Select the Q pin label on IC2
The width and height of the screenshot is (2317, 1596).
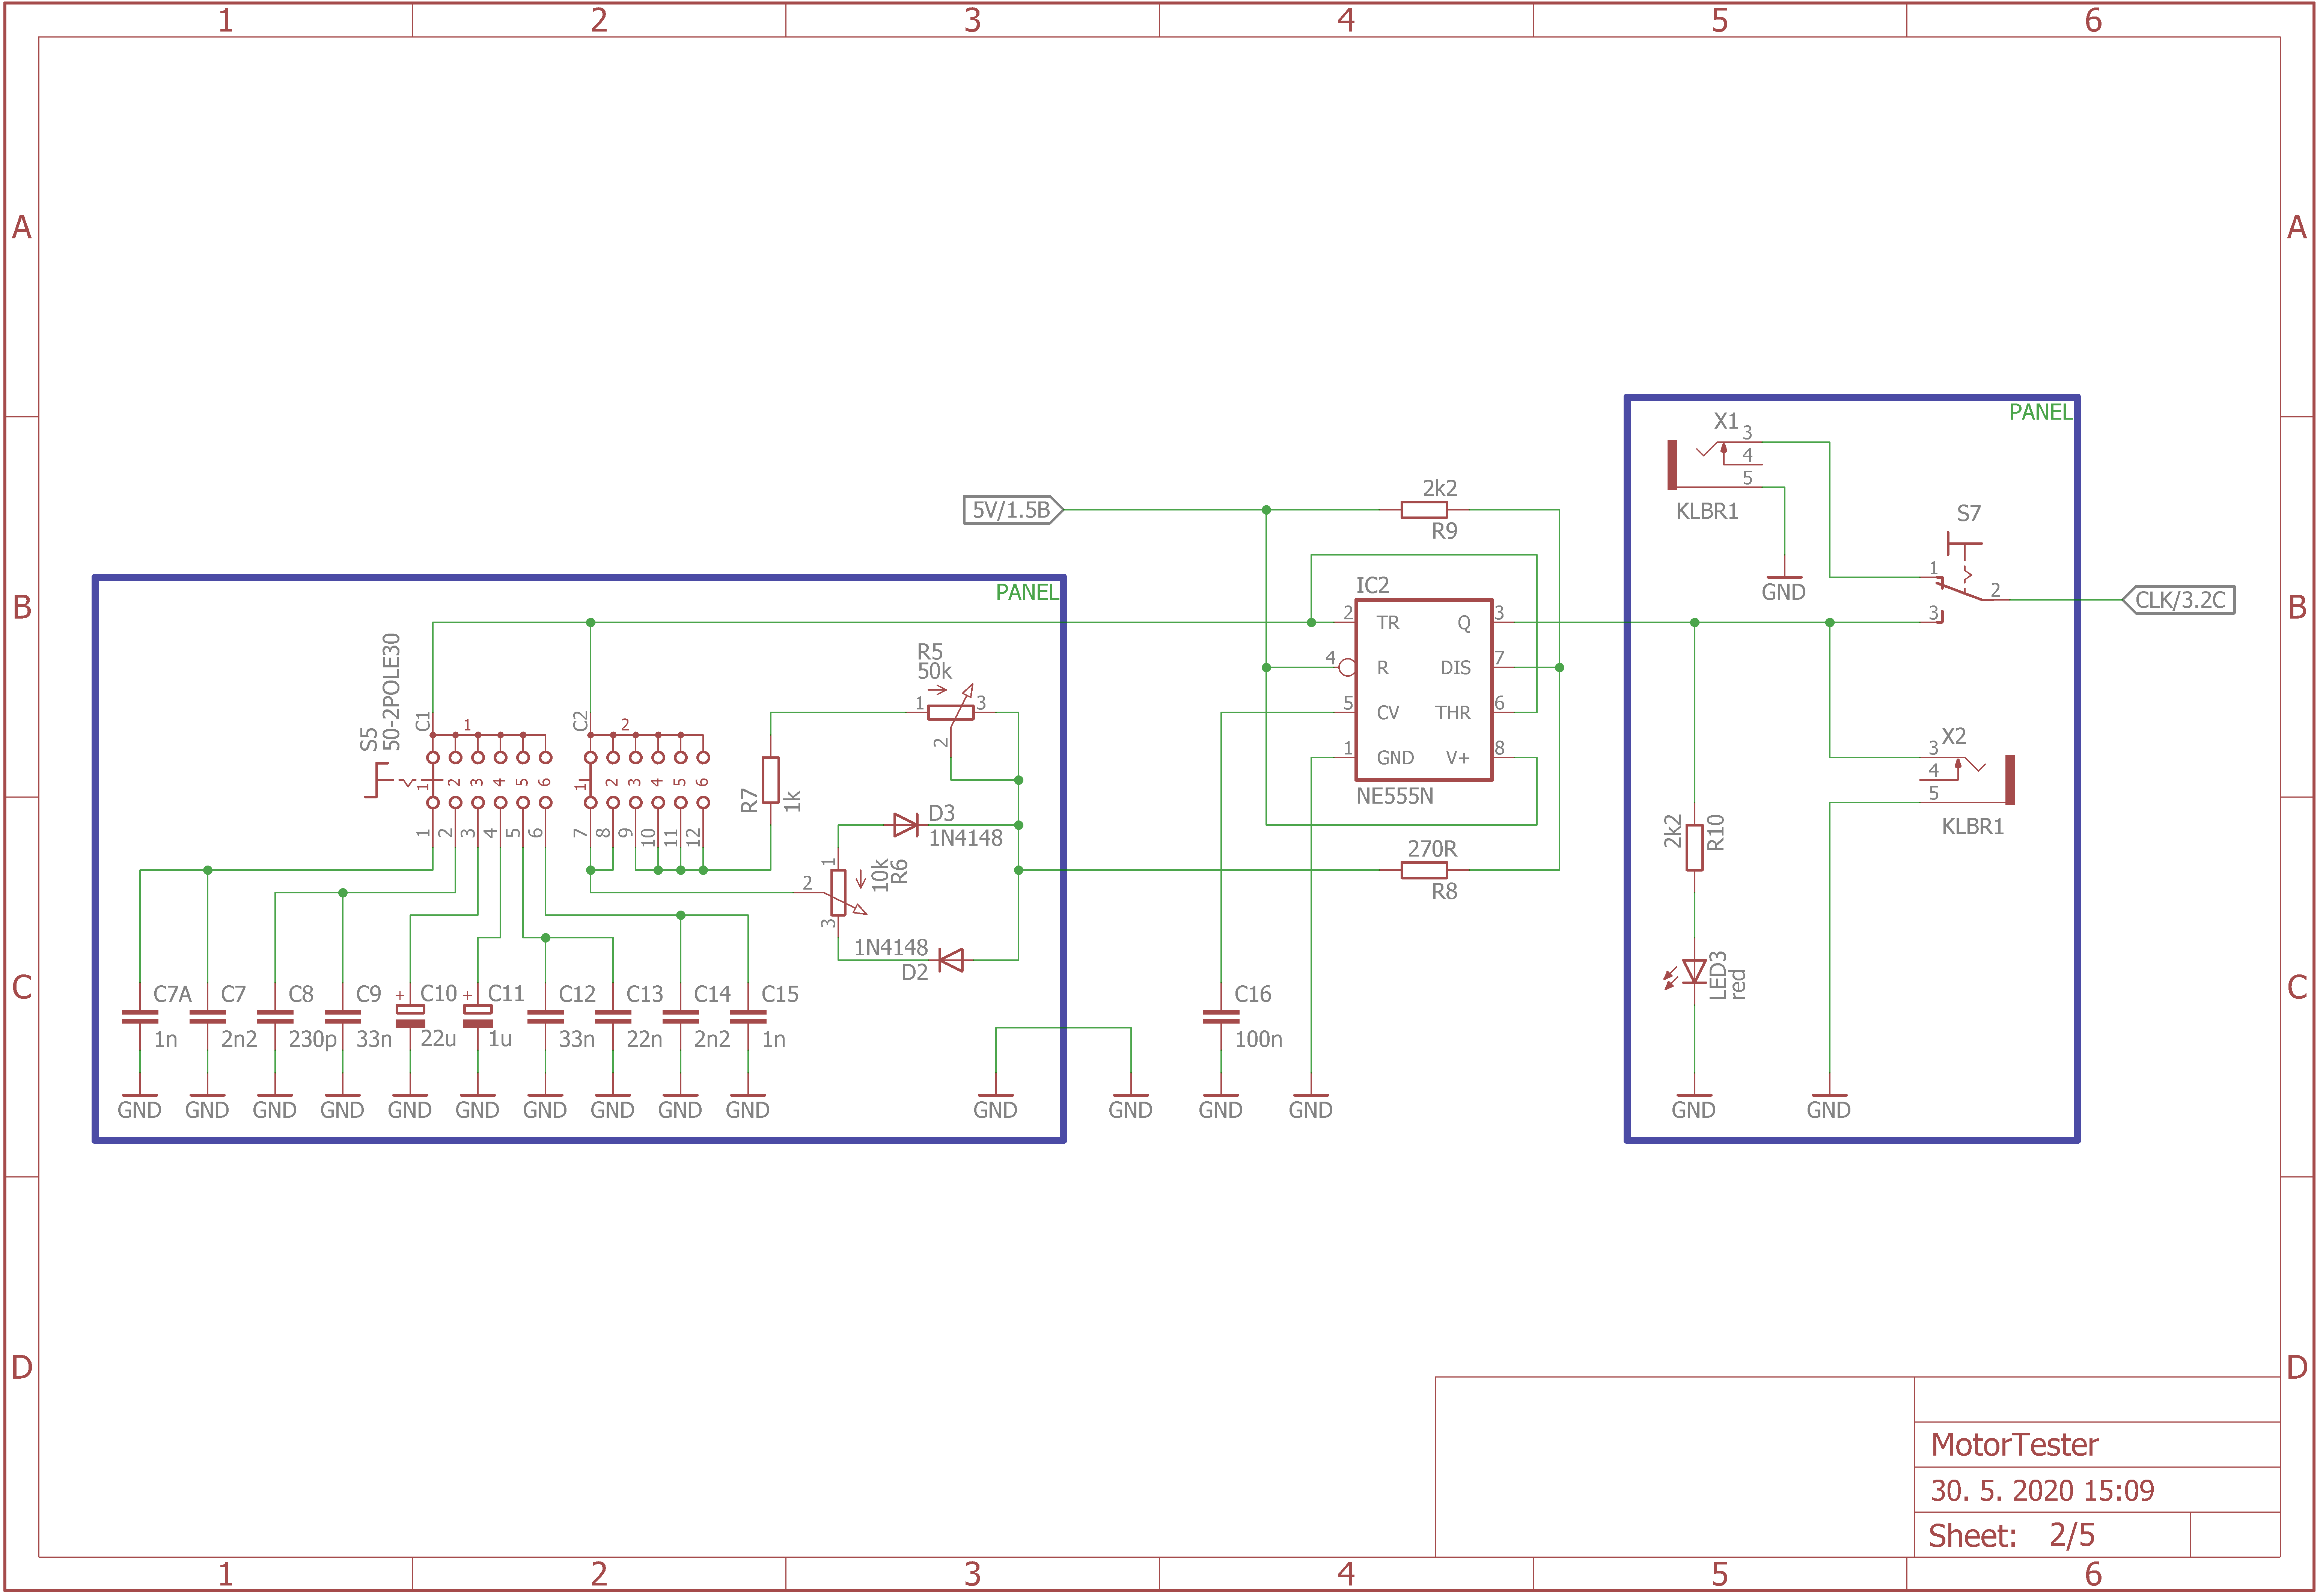[x=1464, y=623]
